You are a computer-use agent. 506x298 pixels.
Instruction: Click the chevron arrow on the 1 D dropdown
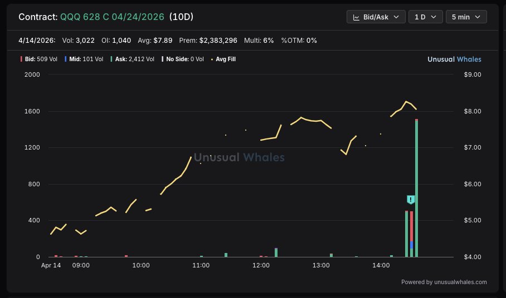click(x=434, y=17)
